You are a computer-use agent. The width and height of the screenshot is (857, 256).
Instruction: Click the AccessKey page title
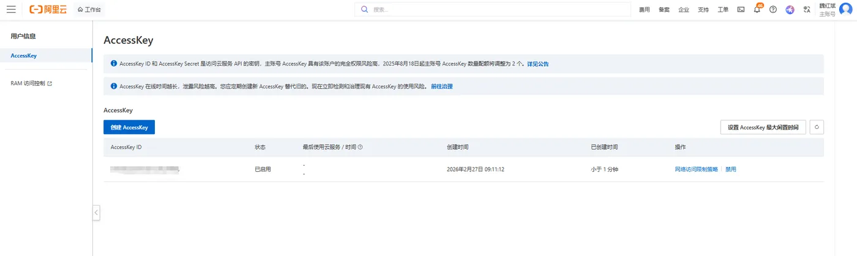(x=129, y=40)
